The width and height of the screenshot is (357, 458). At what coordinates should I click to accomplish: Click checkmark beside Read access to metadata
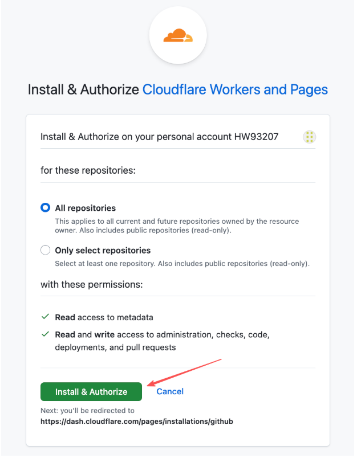click(45, 317)
